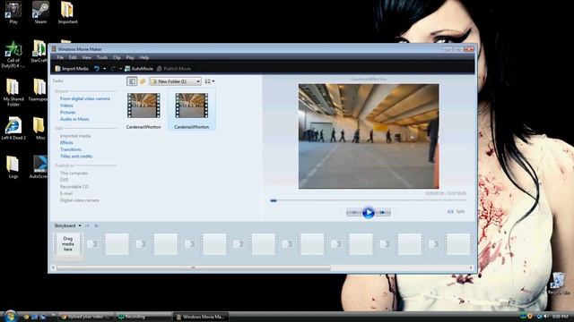Screen dimensions: 574x322
Task: Import From digital video camera link
Action: coord(85,98)
